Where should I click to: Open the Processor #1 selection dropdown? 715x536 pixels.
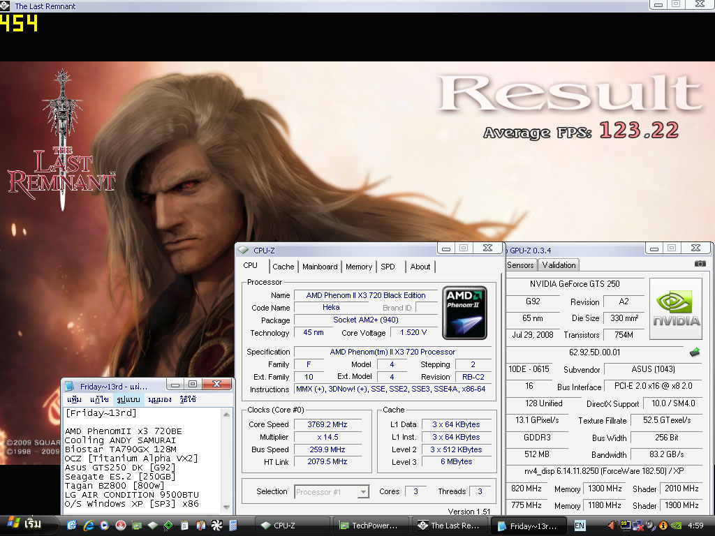click(362, 492)
